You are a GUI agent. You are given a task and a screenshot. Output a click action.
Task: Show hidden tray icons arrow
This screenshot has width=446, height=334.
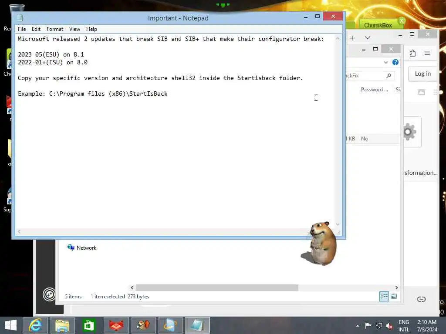point(358,326)
